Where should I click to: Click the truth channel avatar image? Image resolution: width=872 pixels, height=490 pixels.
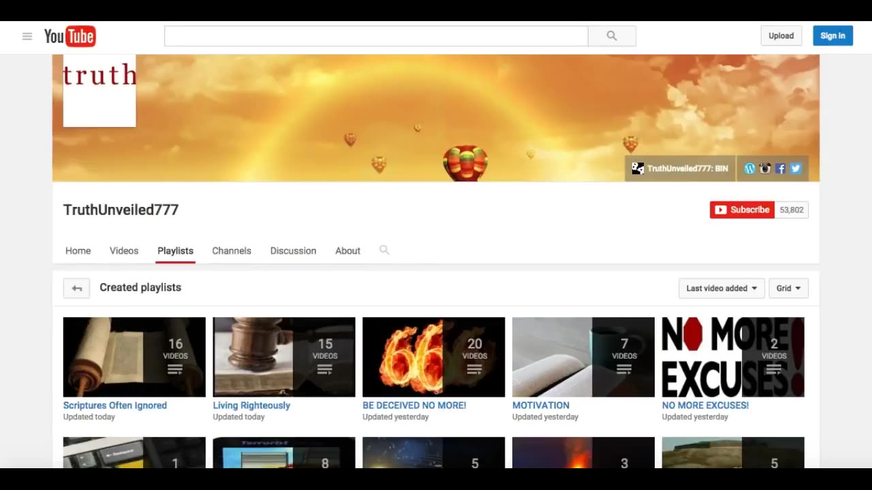[x=99, y=91]
